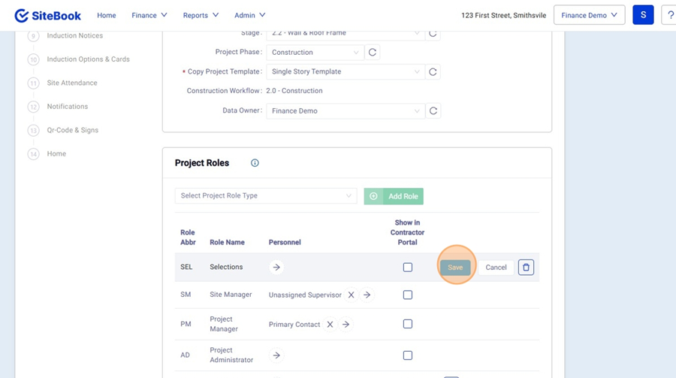The height and width of the screenshot is (378, 676).
Task: Refresh the Data Owner field
Action: (433, 111)
